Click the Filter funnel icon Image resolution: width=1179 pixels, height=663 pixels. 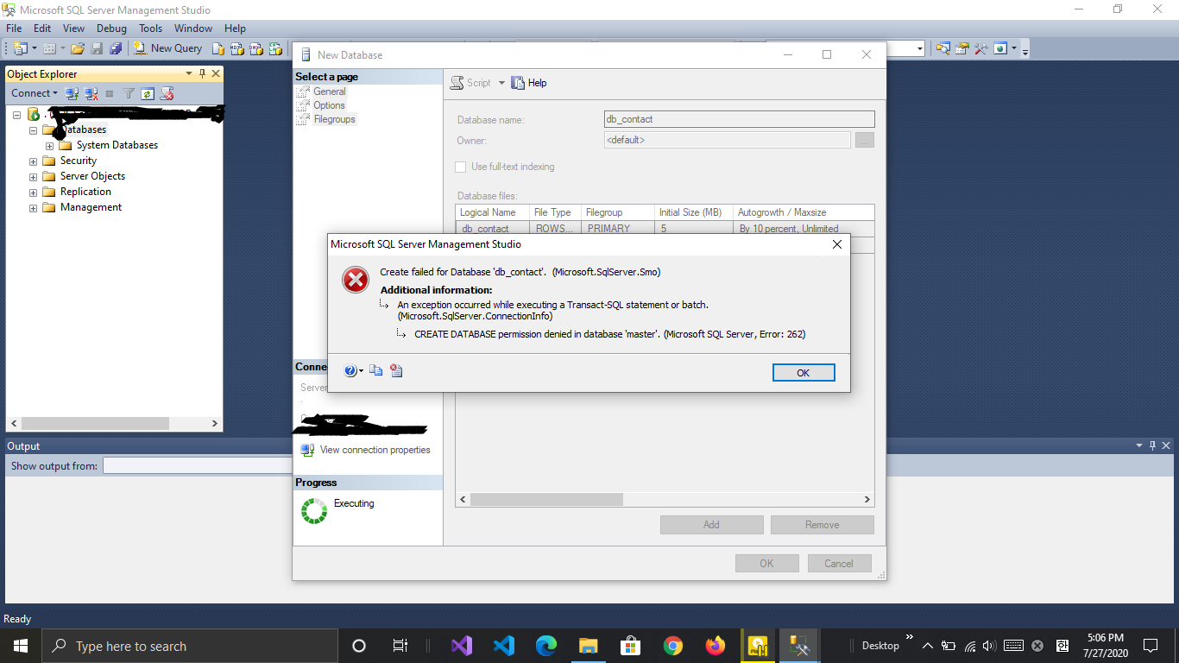[129, 93]
